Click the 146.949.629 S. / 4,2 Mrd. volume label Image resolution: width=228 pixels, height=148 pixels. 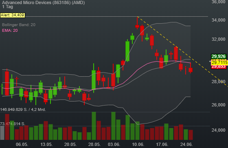point(23,110)
